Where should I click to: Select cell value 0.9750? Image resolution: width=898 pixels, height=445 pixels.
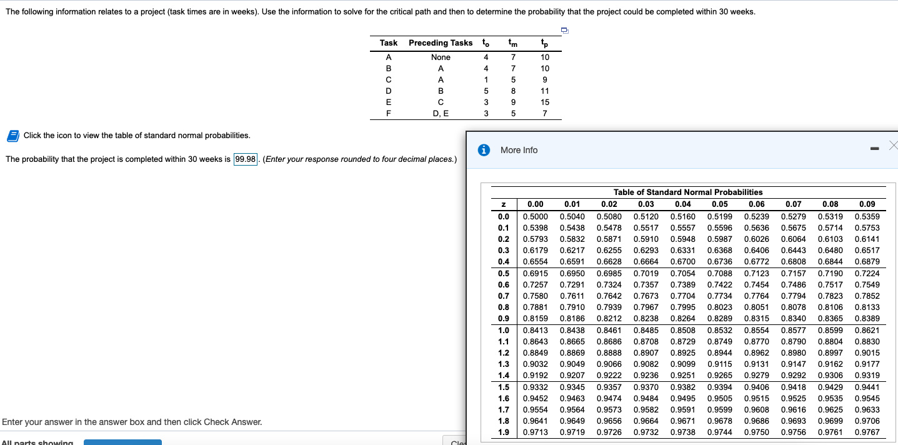[x=756, y=432]
